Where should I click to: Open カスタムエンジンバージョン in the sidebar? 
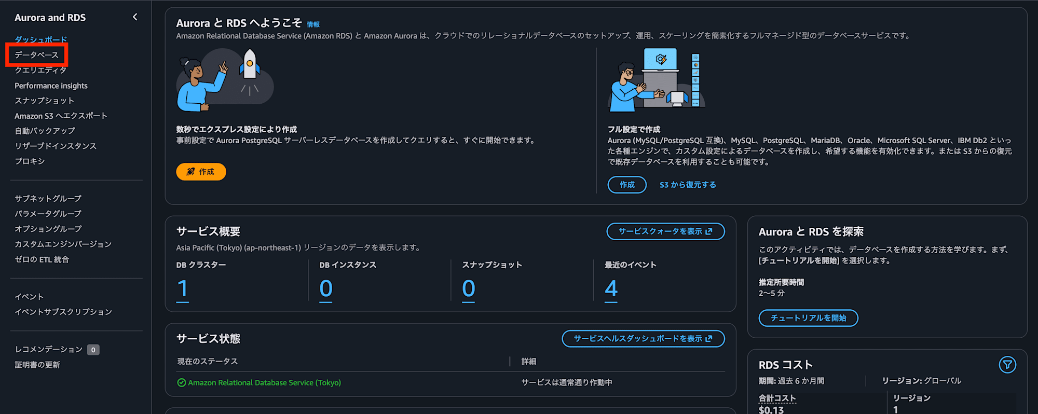click(x=63, y=244)
